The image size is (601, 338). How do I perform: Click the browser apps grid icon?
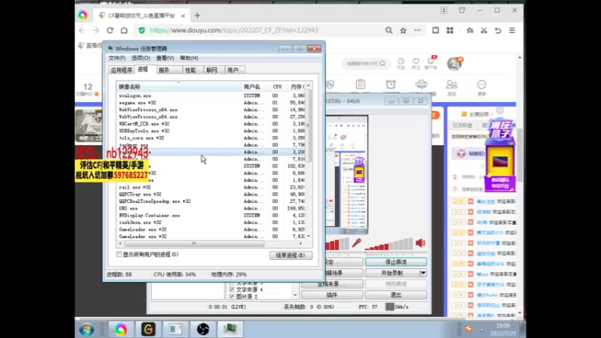coord(450,30)
